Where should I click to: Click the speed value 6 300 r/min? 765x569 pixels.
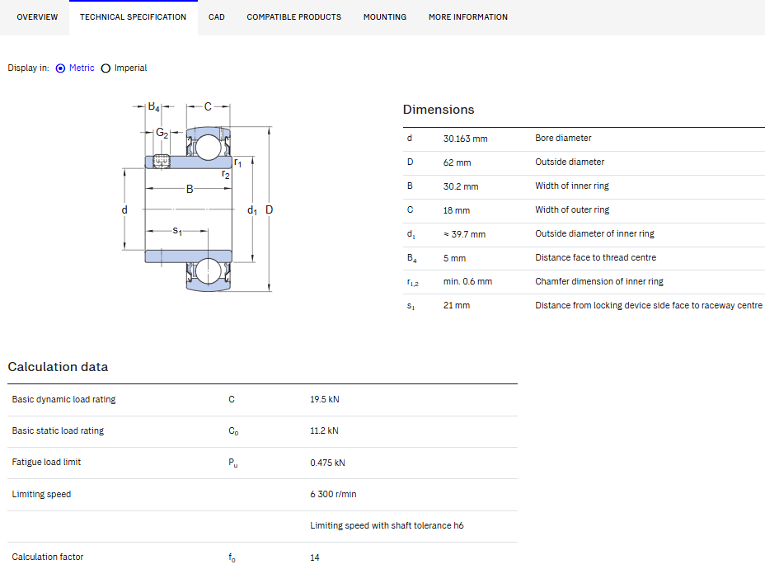tap(333, 494)
